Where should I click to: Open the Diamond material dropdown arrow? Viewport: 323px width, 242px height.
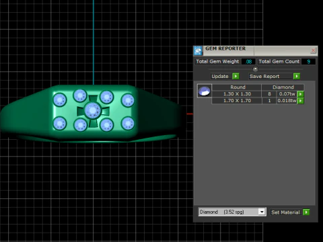[x=262, y=212]
